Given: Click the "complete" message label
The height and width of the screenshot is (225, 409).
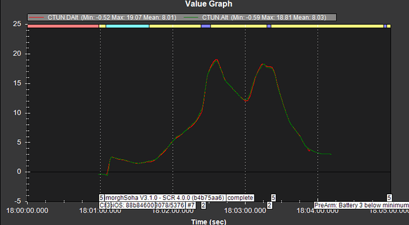Looking at the screenshot, I should point(240,198).
